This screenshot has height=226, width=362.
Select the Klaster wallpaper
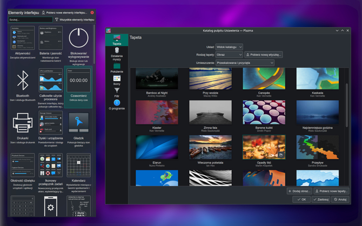pyautogui.click(x=157, y=112)
